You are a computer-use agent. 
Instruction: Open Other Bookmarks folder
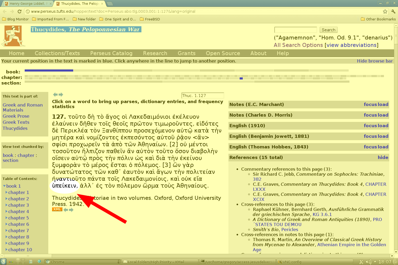378,19
